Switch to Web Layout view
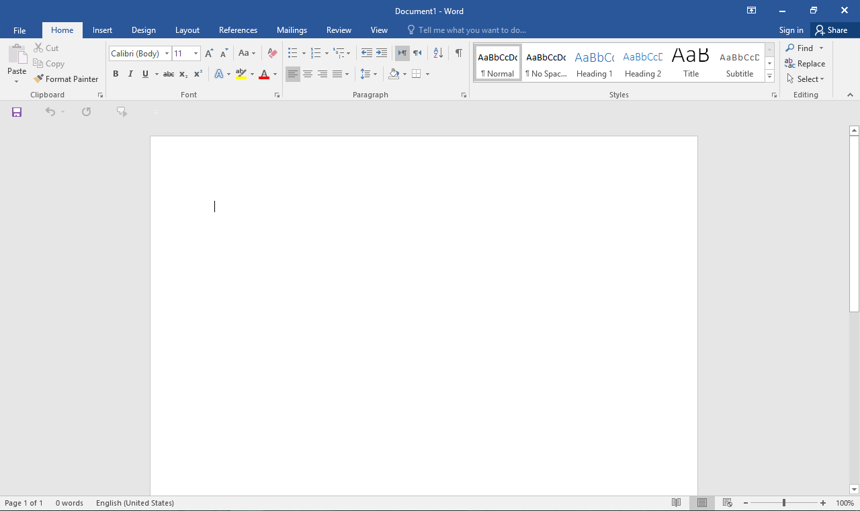 click(x=728, y=503)
